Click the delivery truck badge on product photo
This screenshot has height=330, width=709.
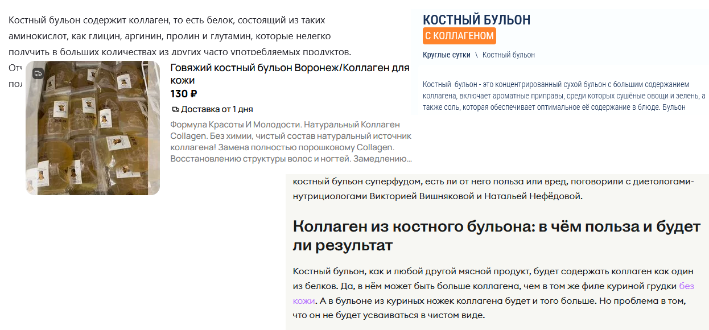tap(38, 73)
